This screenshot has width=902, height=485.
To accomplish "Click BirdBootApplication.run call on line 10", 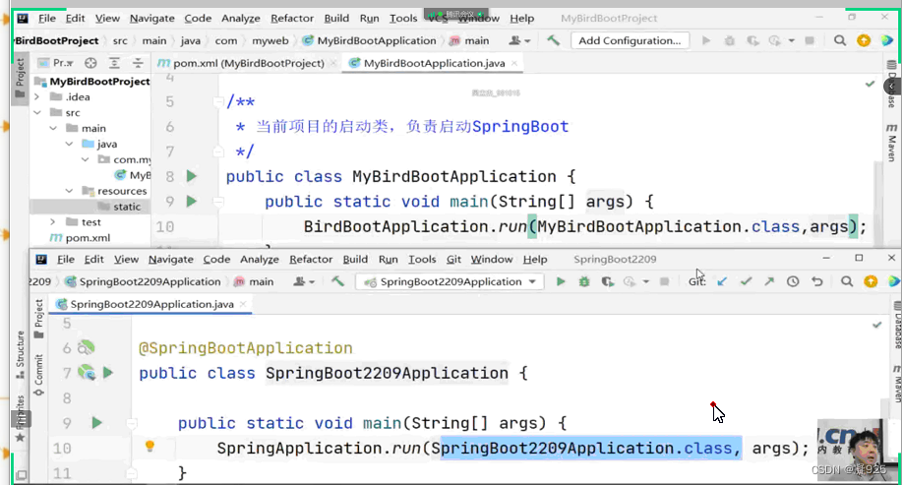I will pos(415,226).
